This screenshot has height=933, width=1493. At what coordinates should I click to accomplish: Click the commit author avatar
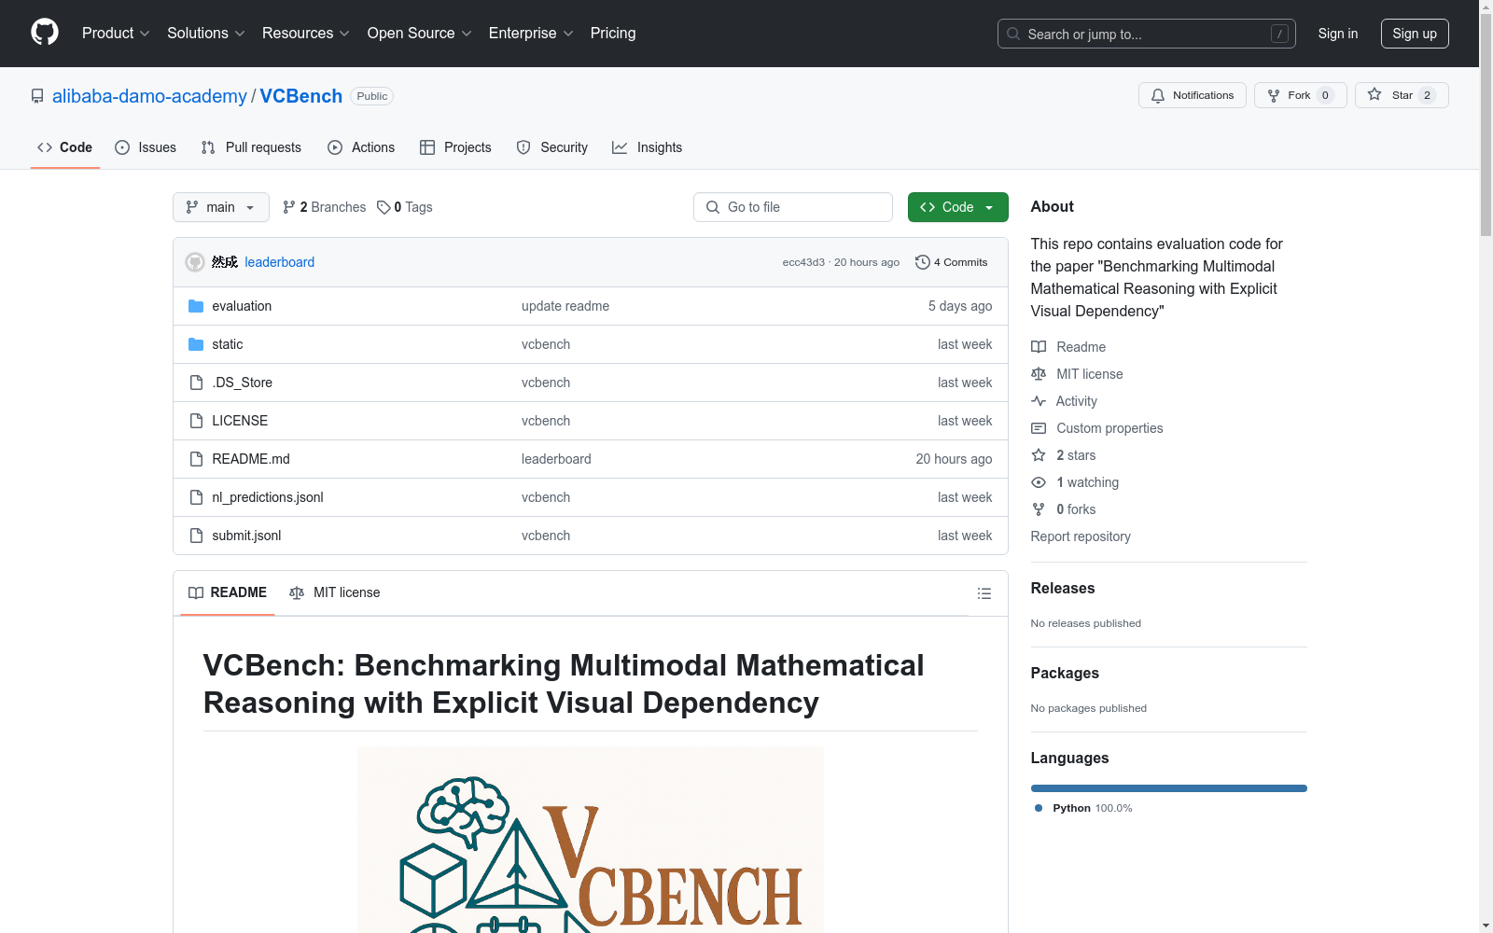pos(195,262)
